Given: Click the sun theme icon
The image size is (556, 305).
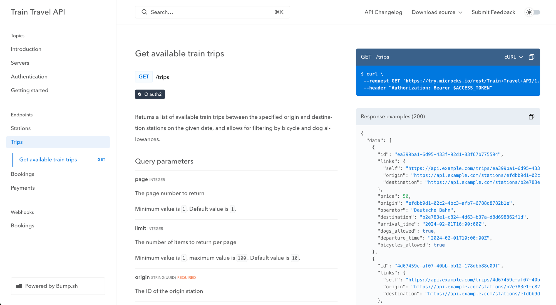Looking at the screenshot, I should (x=529, y=12).
